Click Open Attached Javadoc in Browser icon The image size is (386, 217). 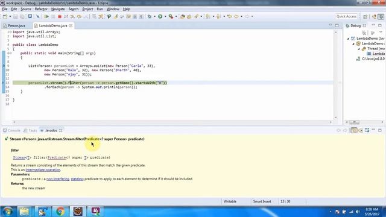coord(367,130)
